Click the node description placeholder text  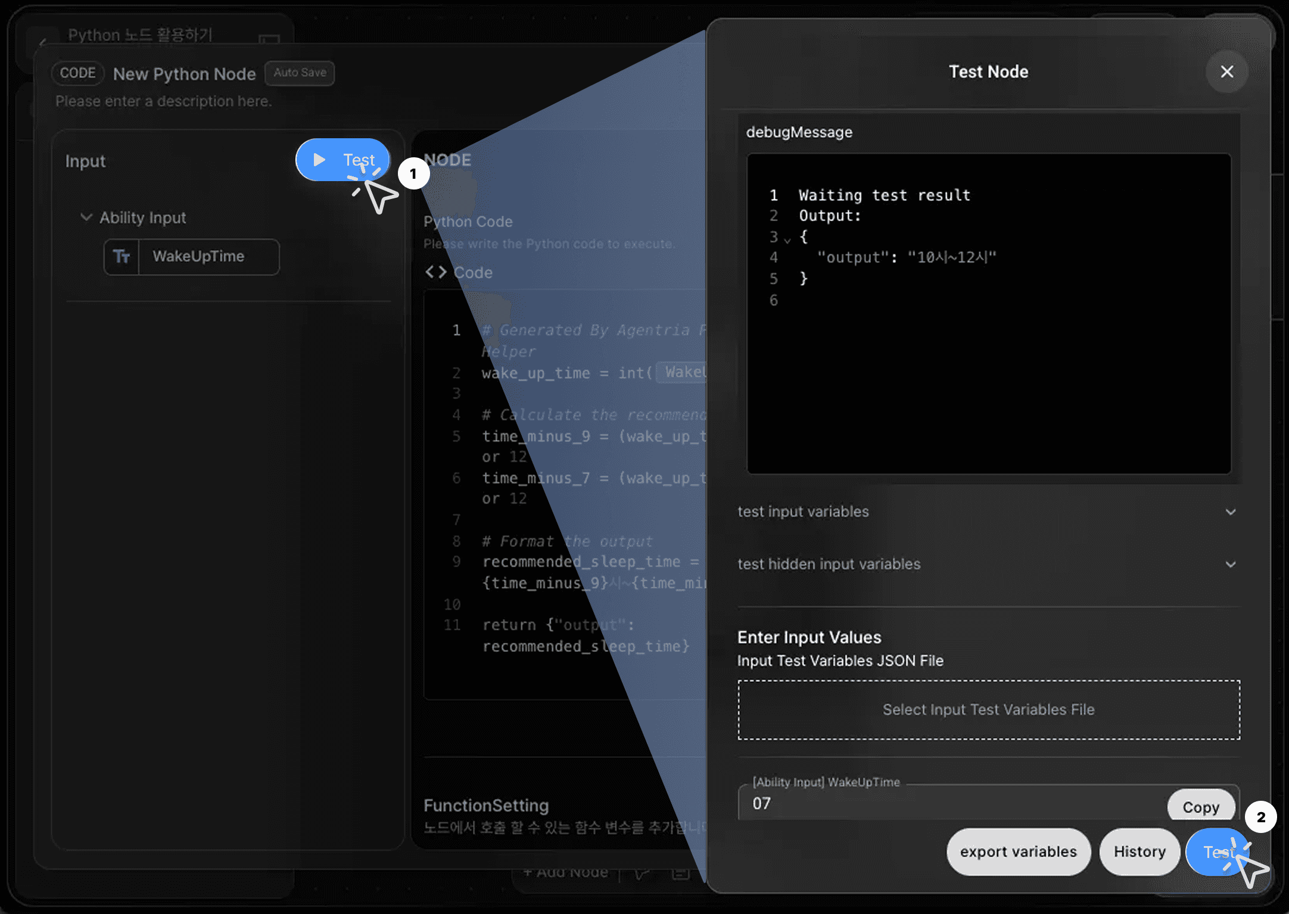point(163,101)
